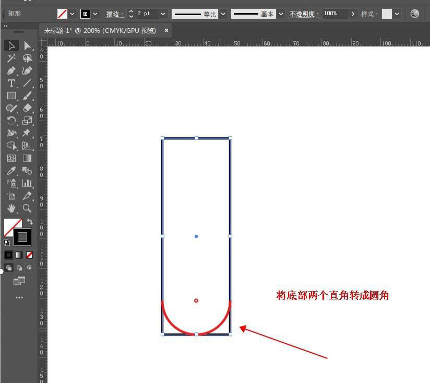This screenshot has width=430, height=383.
Task: Set paint mode to None
Action: [x=29, y=255]
